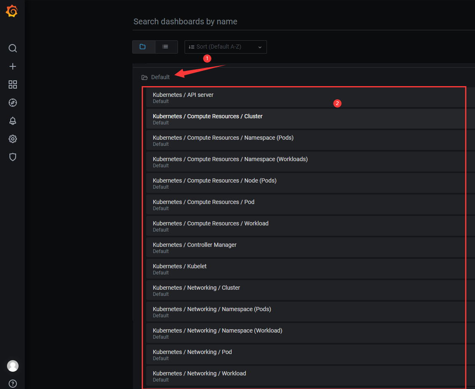Focus the Search dashboards by name field
Image resolution: width=475 pixels, height=389 pixels.
coord(304,21)
